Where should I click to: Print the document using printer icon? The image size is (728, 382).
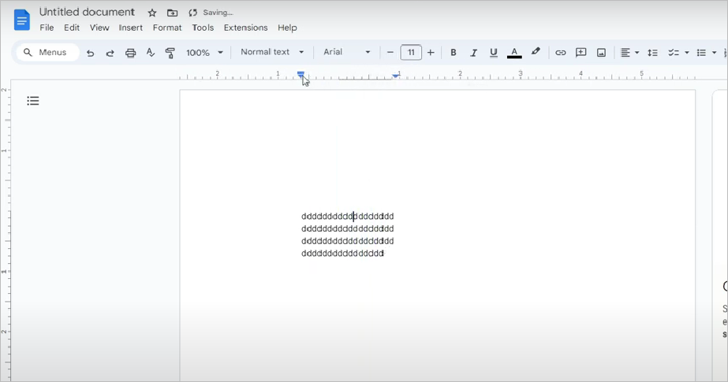[x=130, y=53]
